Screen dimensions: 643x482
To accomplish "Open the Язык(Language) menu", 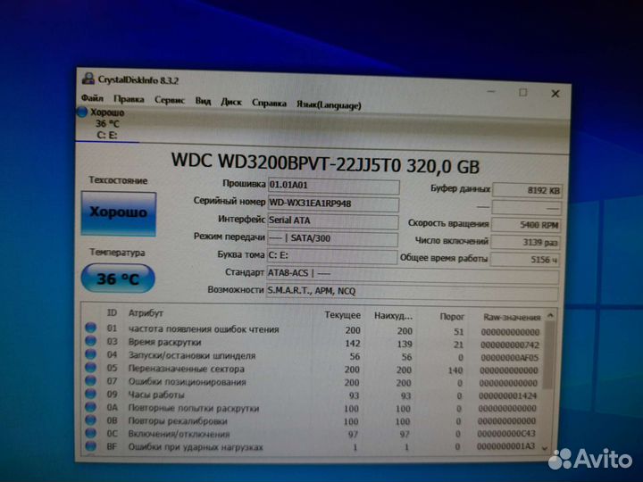I will [x=329, y=104].
